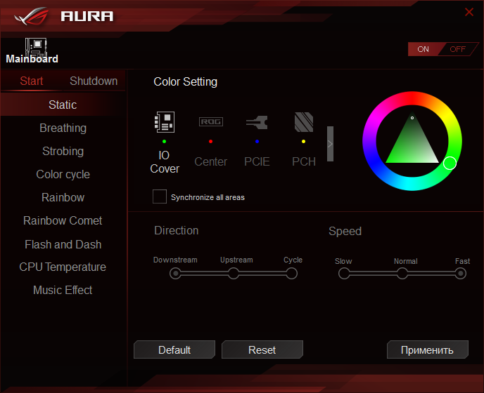Choose the Strobing effect
Image resolution: width=484 pixels, height=393 pixels.
pyautogui.click(x=63, y=151)
